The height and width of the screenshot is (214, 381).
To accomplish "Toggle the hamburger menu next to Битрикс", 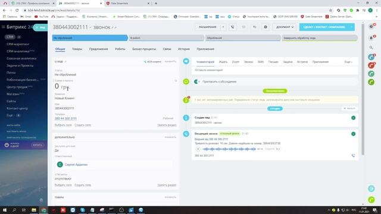I will (x=3, y=27).
